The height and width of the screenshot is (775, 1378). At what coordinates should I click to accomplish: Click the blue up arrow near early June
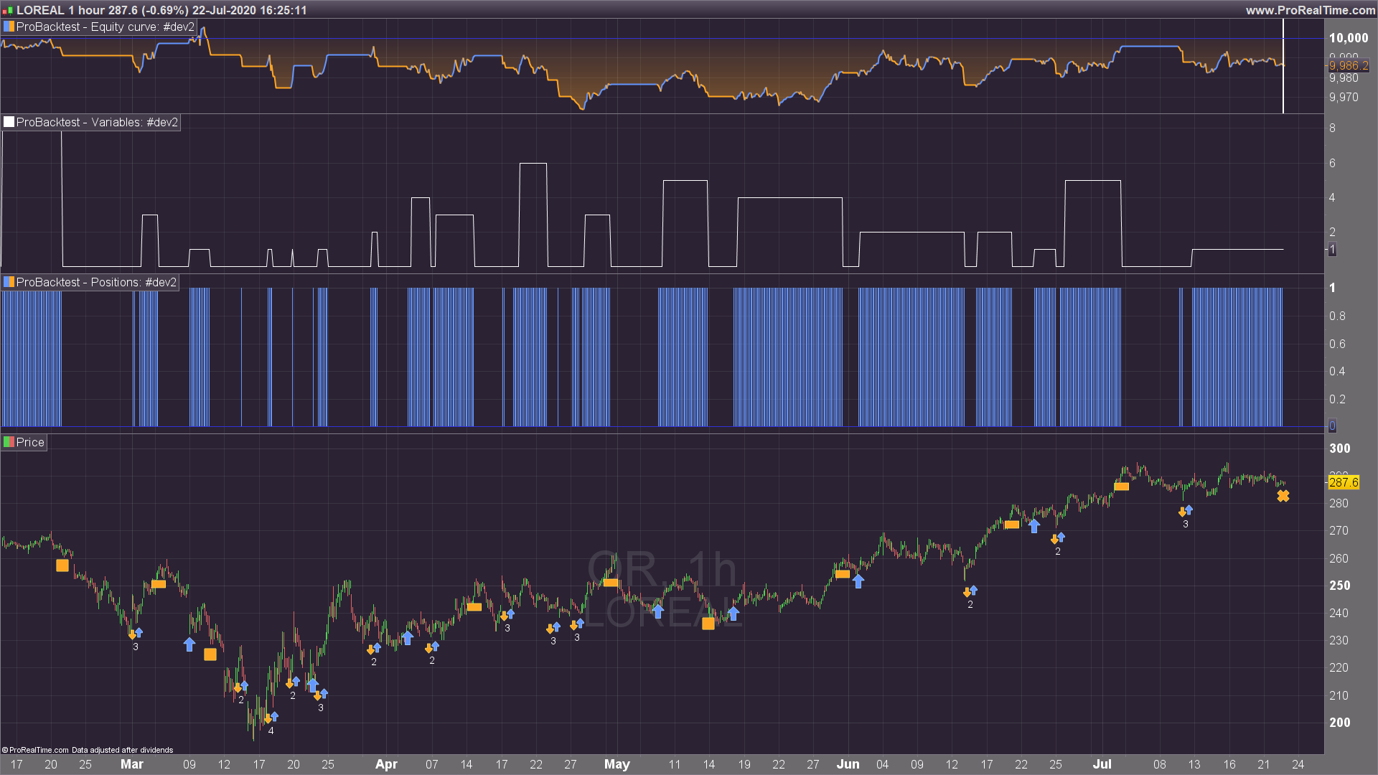858,582
